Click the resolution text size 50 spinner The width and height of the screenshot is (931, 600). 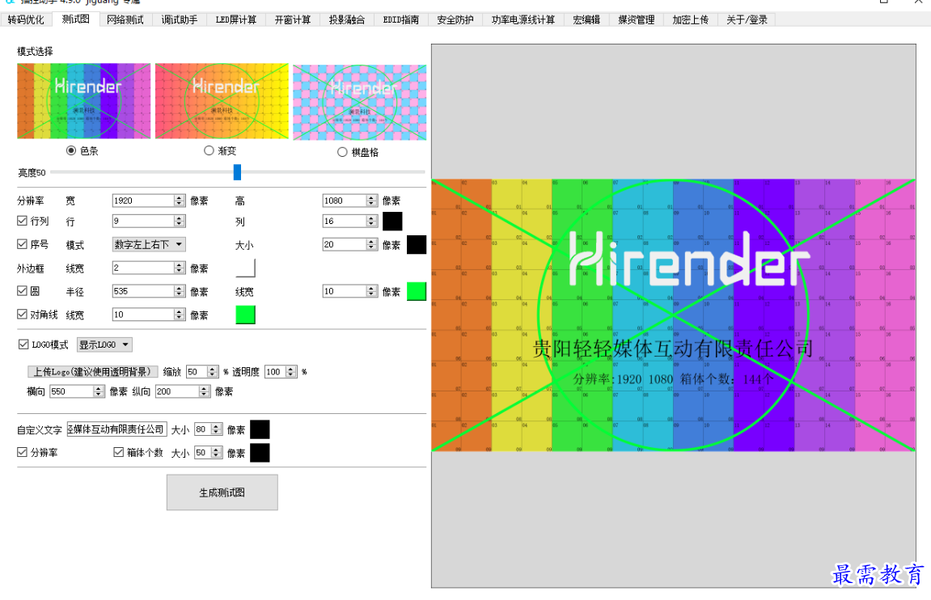[x=217, y=452]
